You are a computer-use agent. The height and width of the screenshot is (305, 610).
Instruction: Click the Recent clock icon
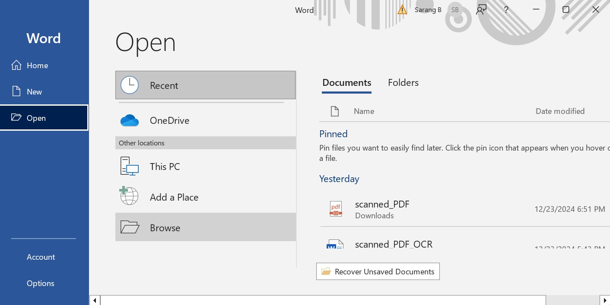point(130,85)
